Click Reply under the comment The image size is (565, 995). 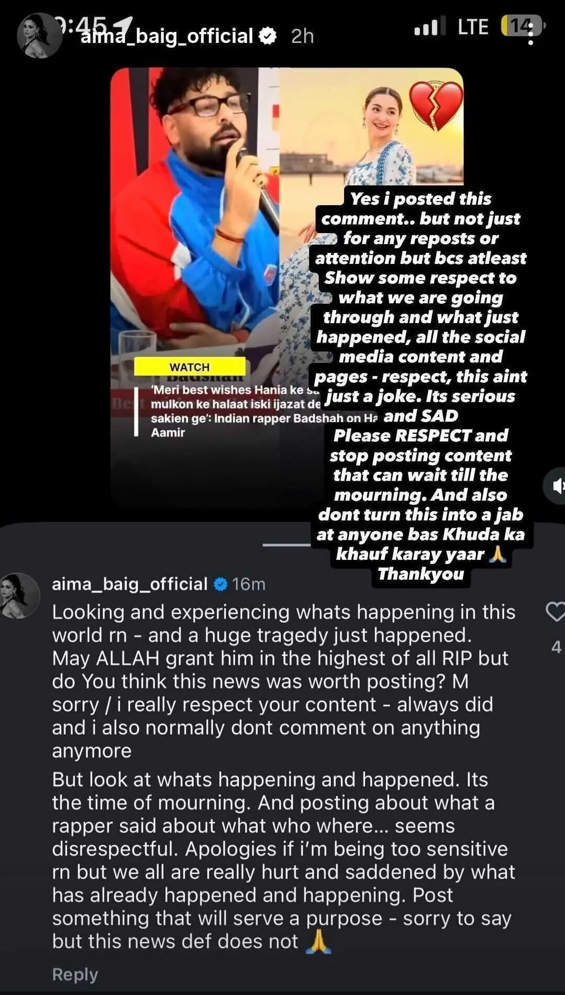pos(75,975)
